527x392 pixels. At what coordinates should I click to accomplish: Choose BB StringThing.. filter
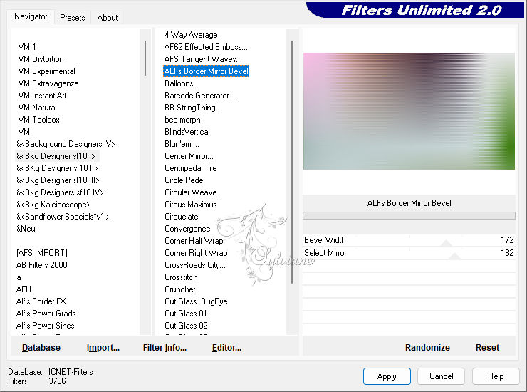[x=192, y=108]
